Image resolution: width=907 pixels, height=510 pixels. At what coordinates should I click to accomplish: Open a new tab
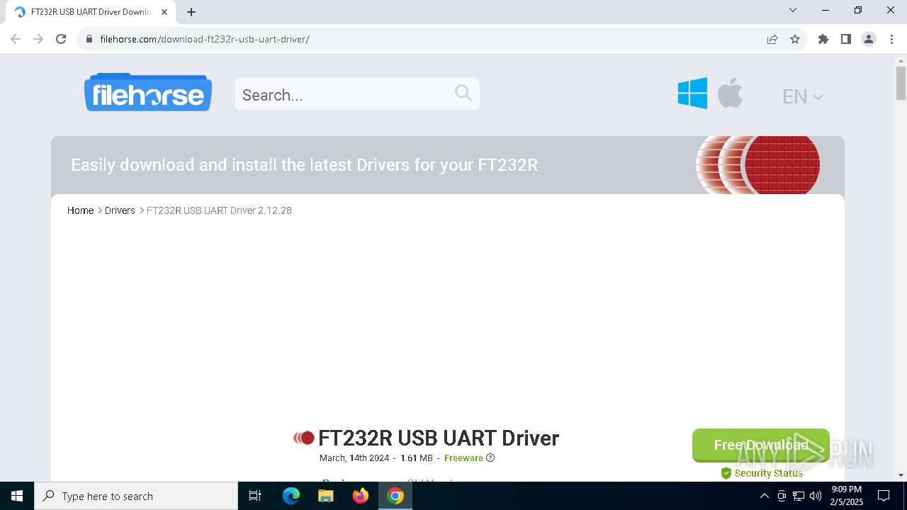pyautogui.click(x=191, y=12)
